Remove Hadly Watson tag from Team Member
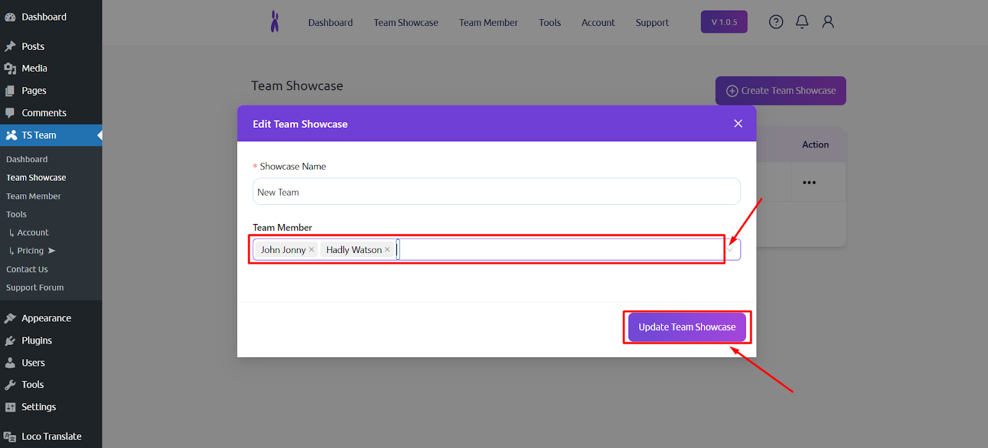The height and width of the screenshot is (448, 988). pyautogui.click(x=387, y=249)
